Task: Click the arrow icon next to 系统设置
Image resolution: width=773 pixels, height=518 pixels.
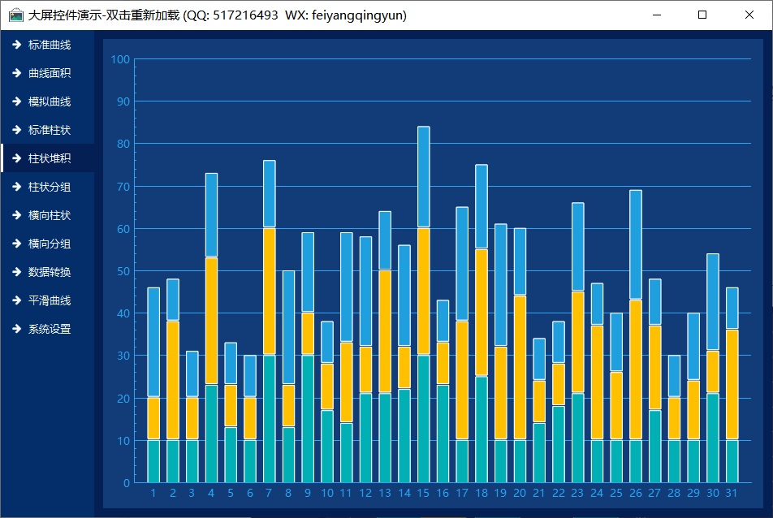Action: tap(16, 329)
